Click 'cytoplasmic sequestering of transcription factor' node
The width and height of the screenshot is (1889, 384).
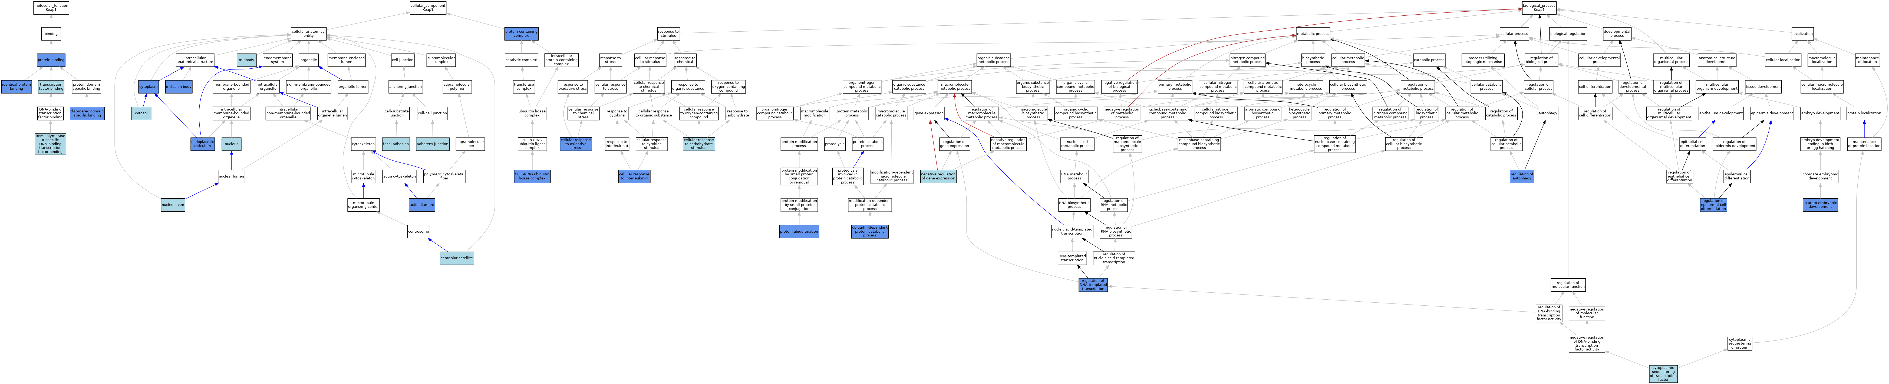1663,374
